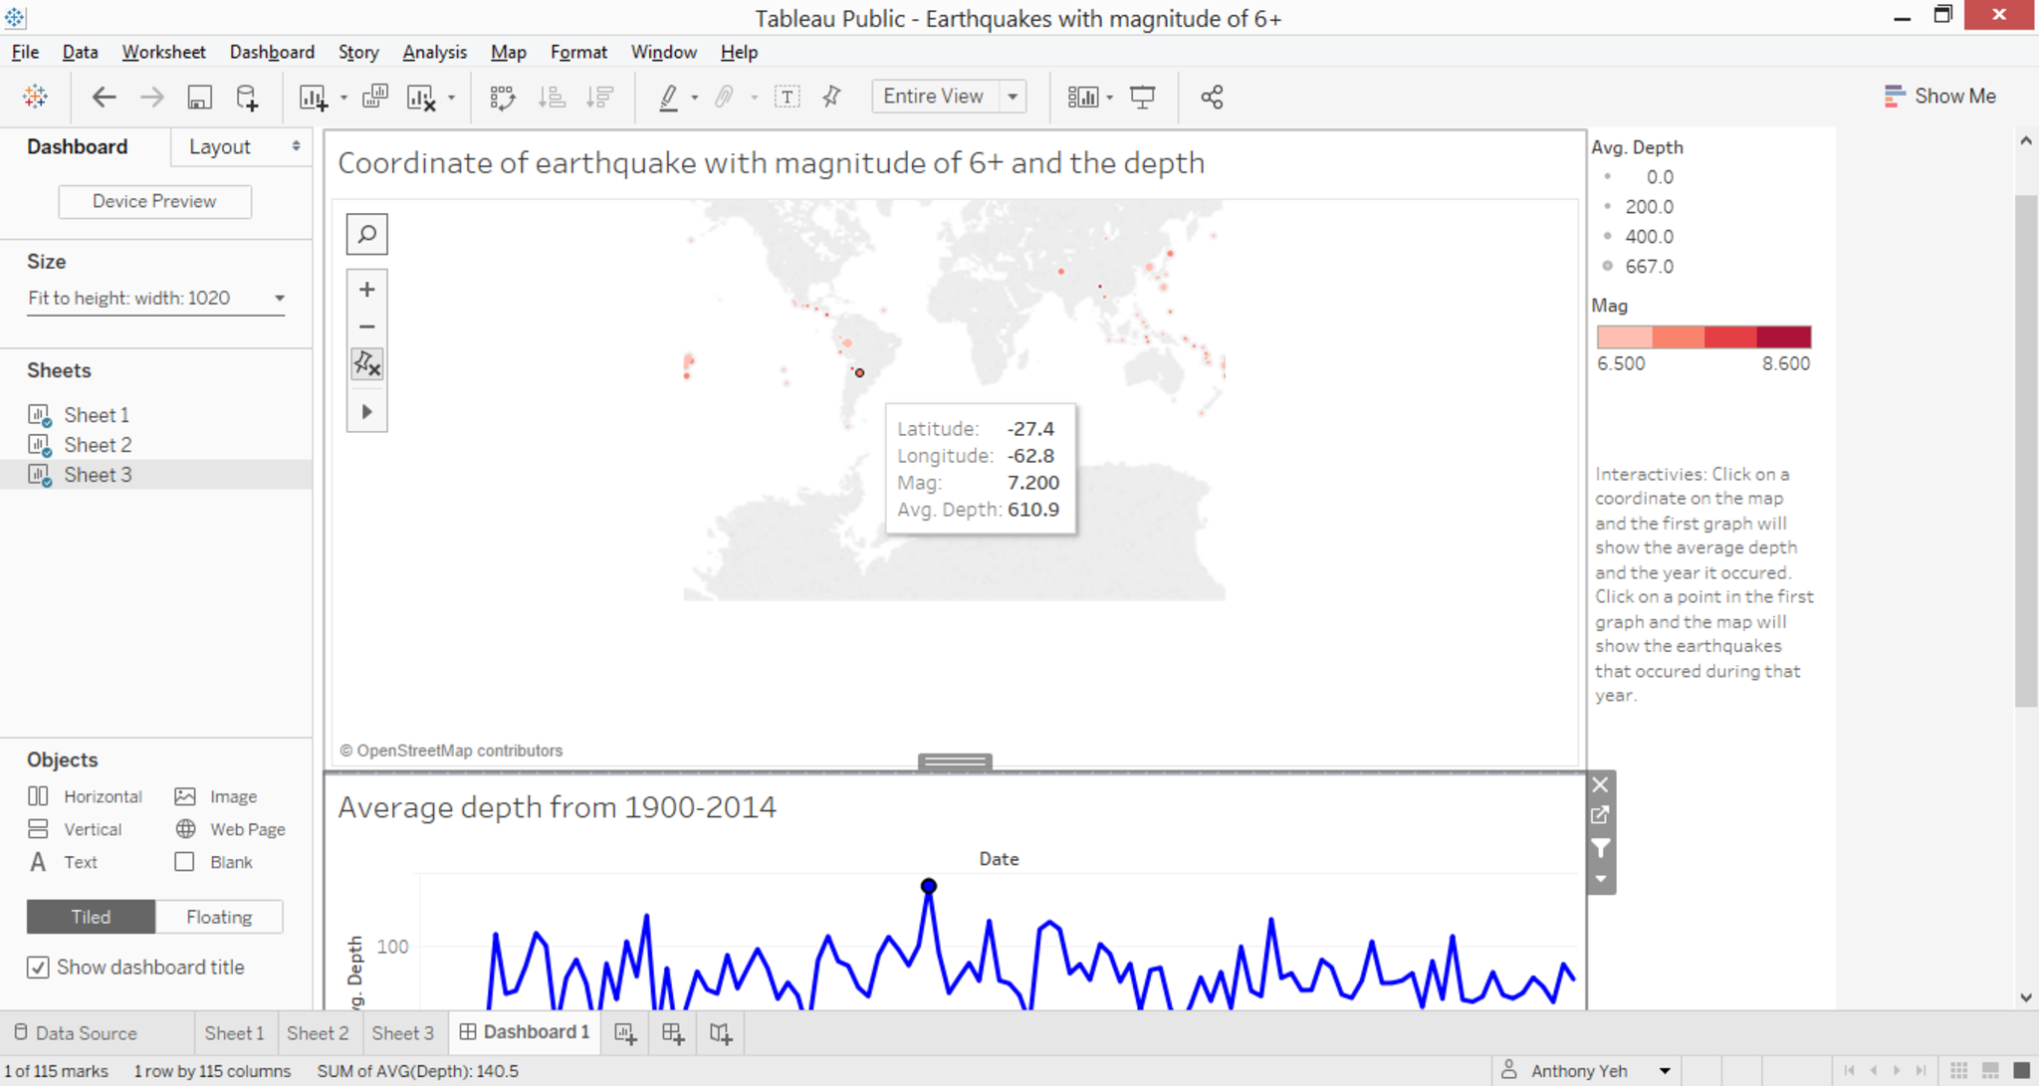Click the new dashboard tab icon
The width and height of the screenshot is (2039, 1086).
[673, 1033]
